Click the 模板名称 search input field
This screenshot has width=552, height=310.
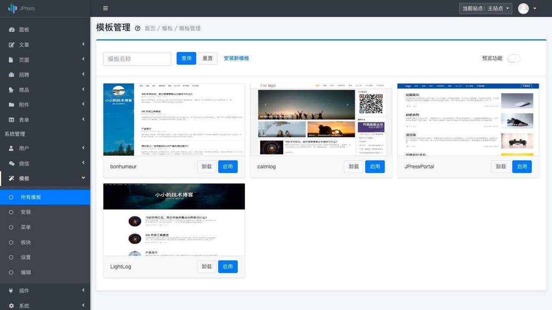[x=137, y=58]
